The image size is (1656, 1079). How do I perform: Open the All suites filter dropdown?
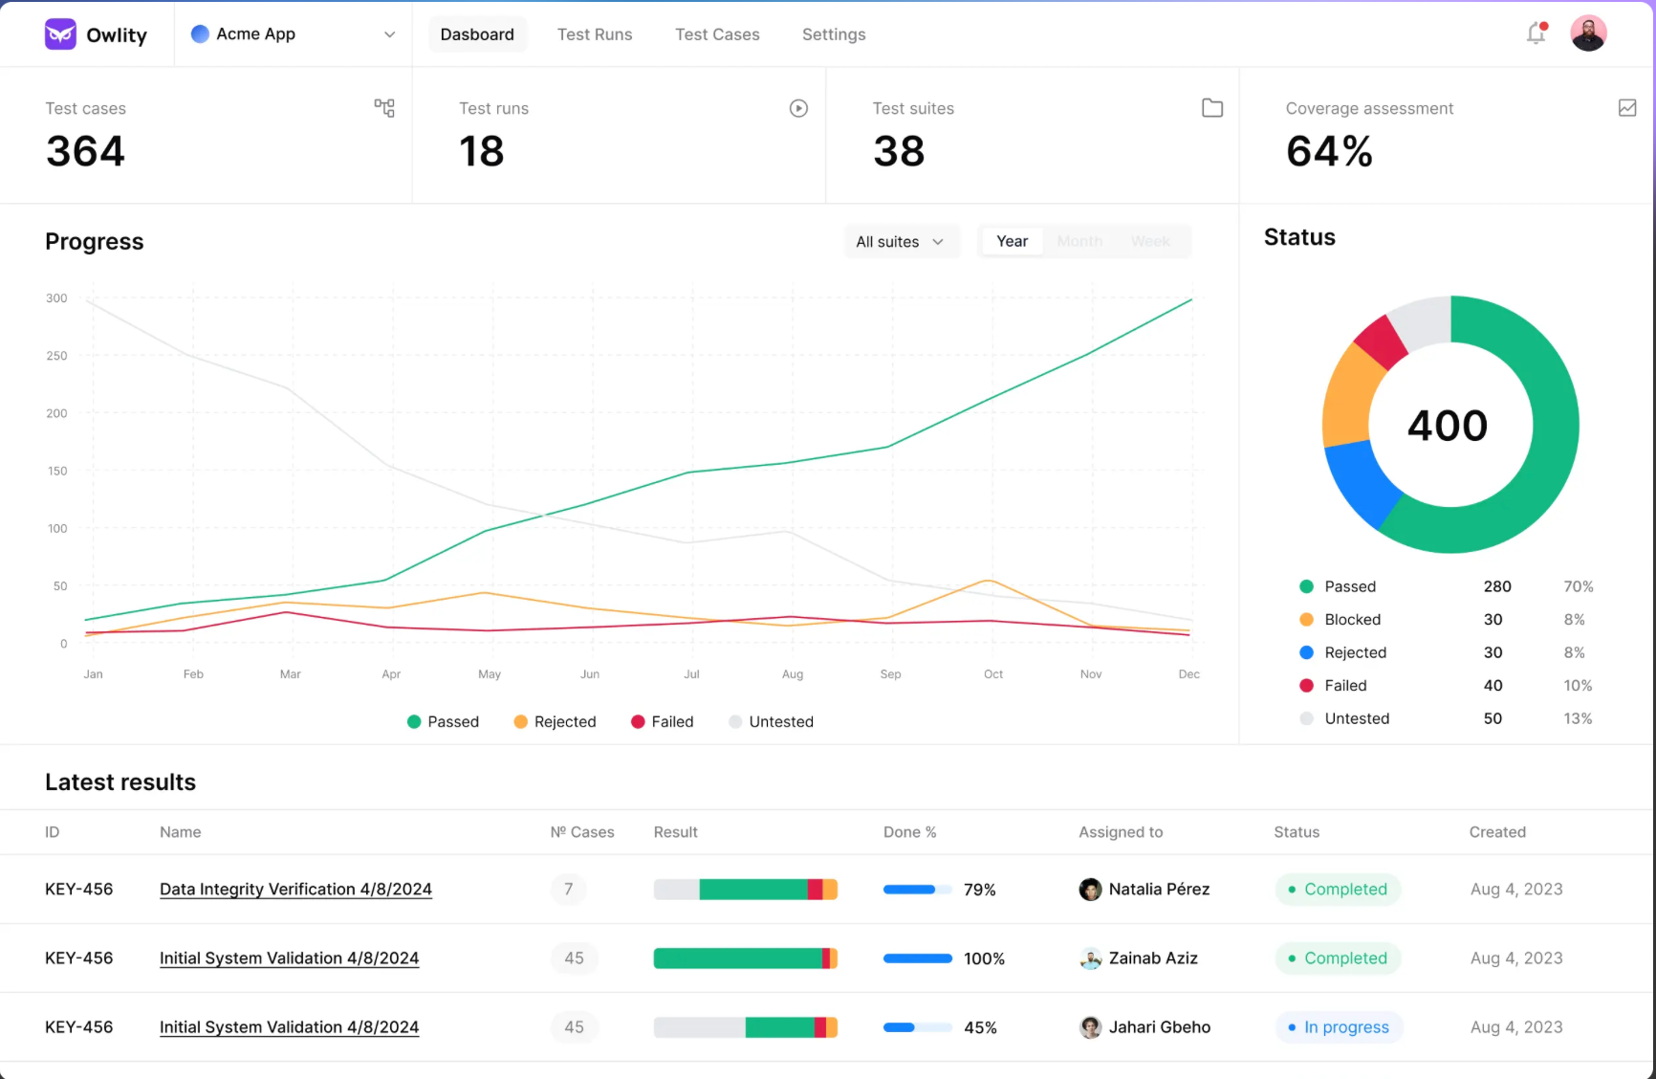pos(900,242)
